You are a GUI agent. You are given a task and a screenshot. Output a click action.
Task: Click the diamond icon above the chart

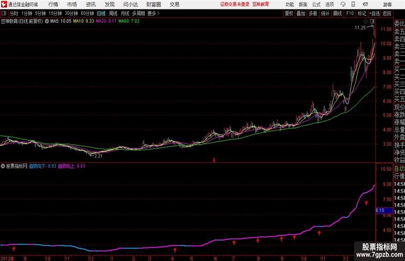pos(366,21)
